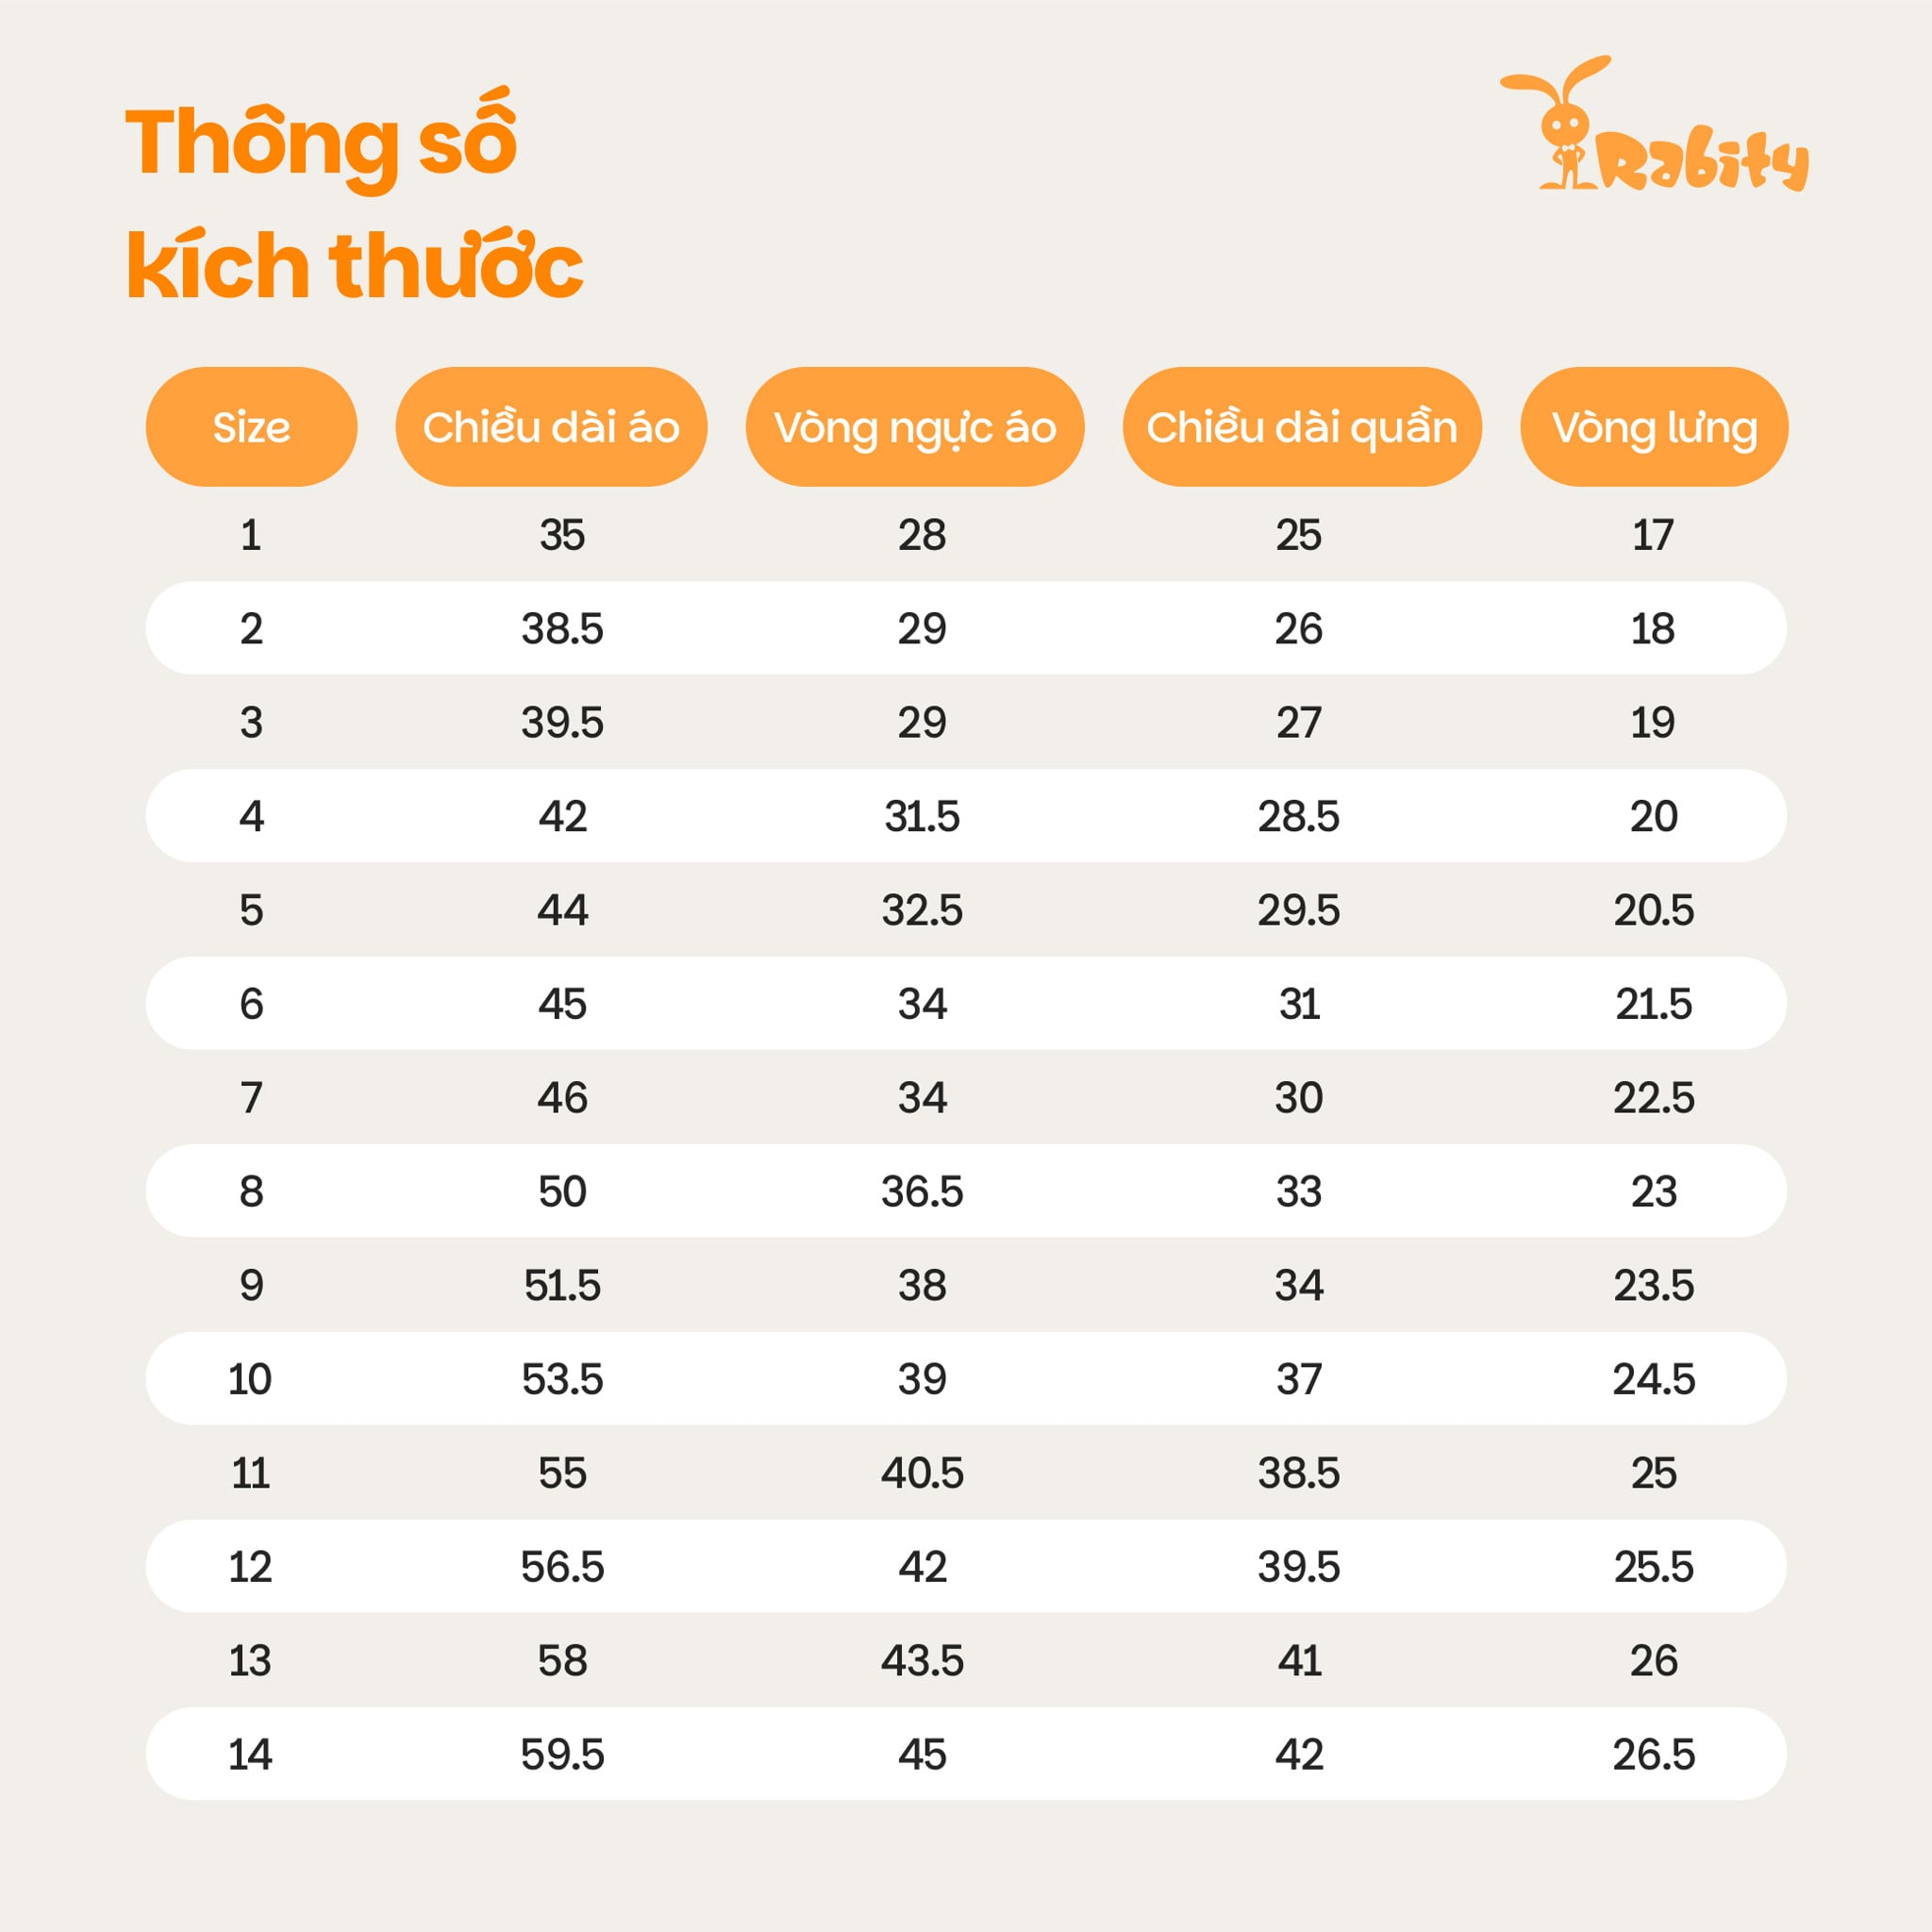The height and width of the screenshot is (1932, 1932).
Task: Click the 28.5 pants length value
Action: [x=1298, y=816]
